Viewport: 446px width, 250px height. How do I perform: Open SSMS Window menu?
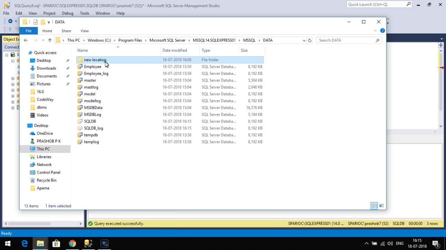click(x=103, y=13)
